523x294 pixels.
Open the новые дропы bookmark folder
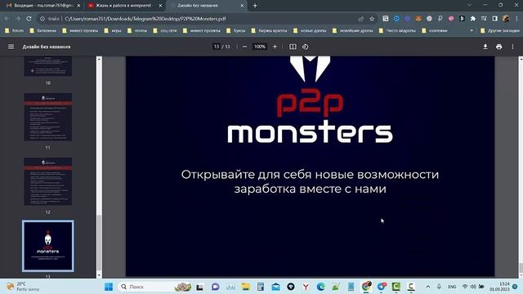(310, 30)
